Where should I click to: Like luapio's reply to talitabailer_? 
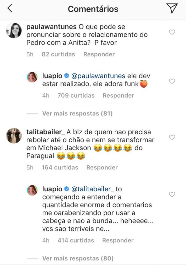point(172,194)
